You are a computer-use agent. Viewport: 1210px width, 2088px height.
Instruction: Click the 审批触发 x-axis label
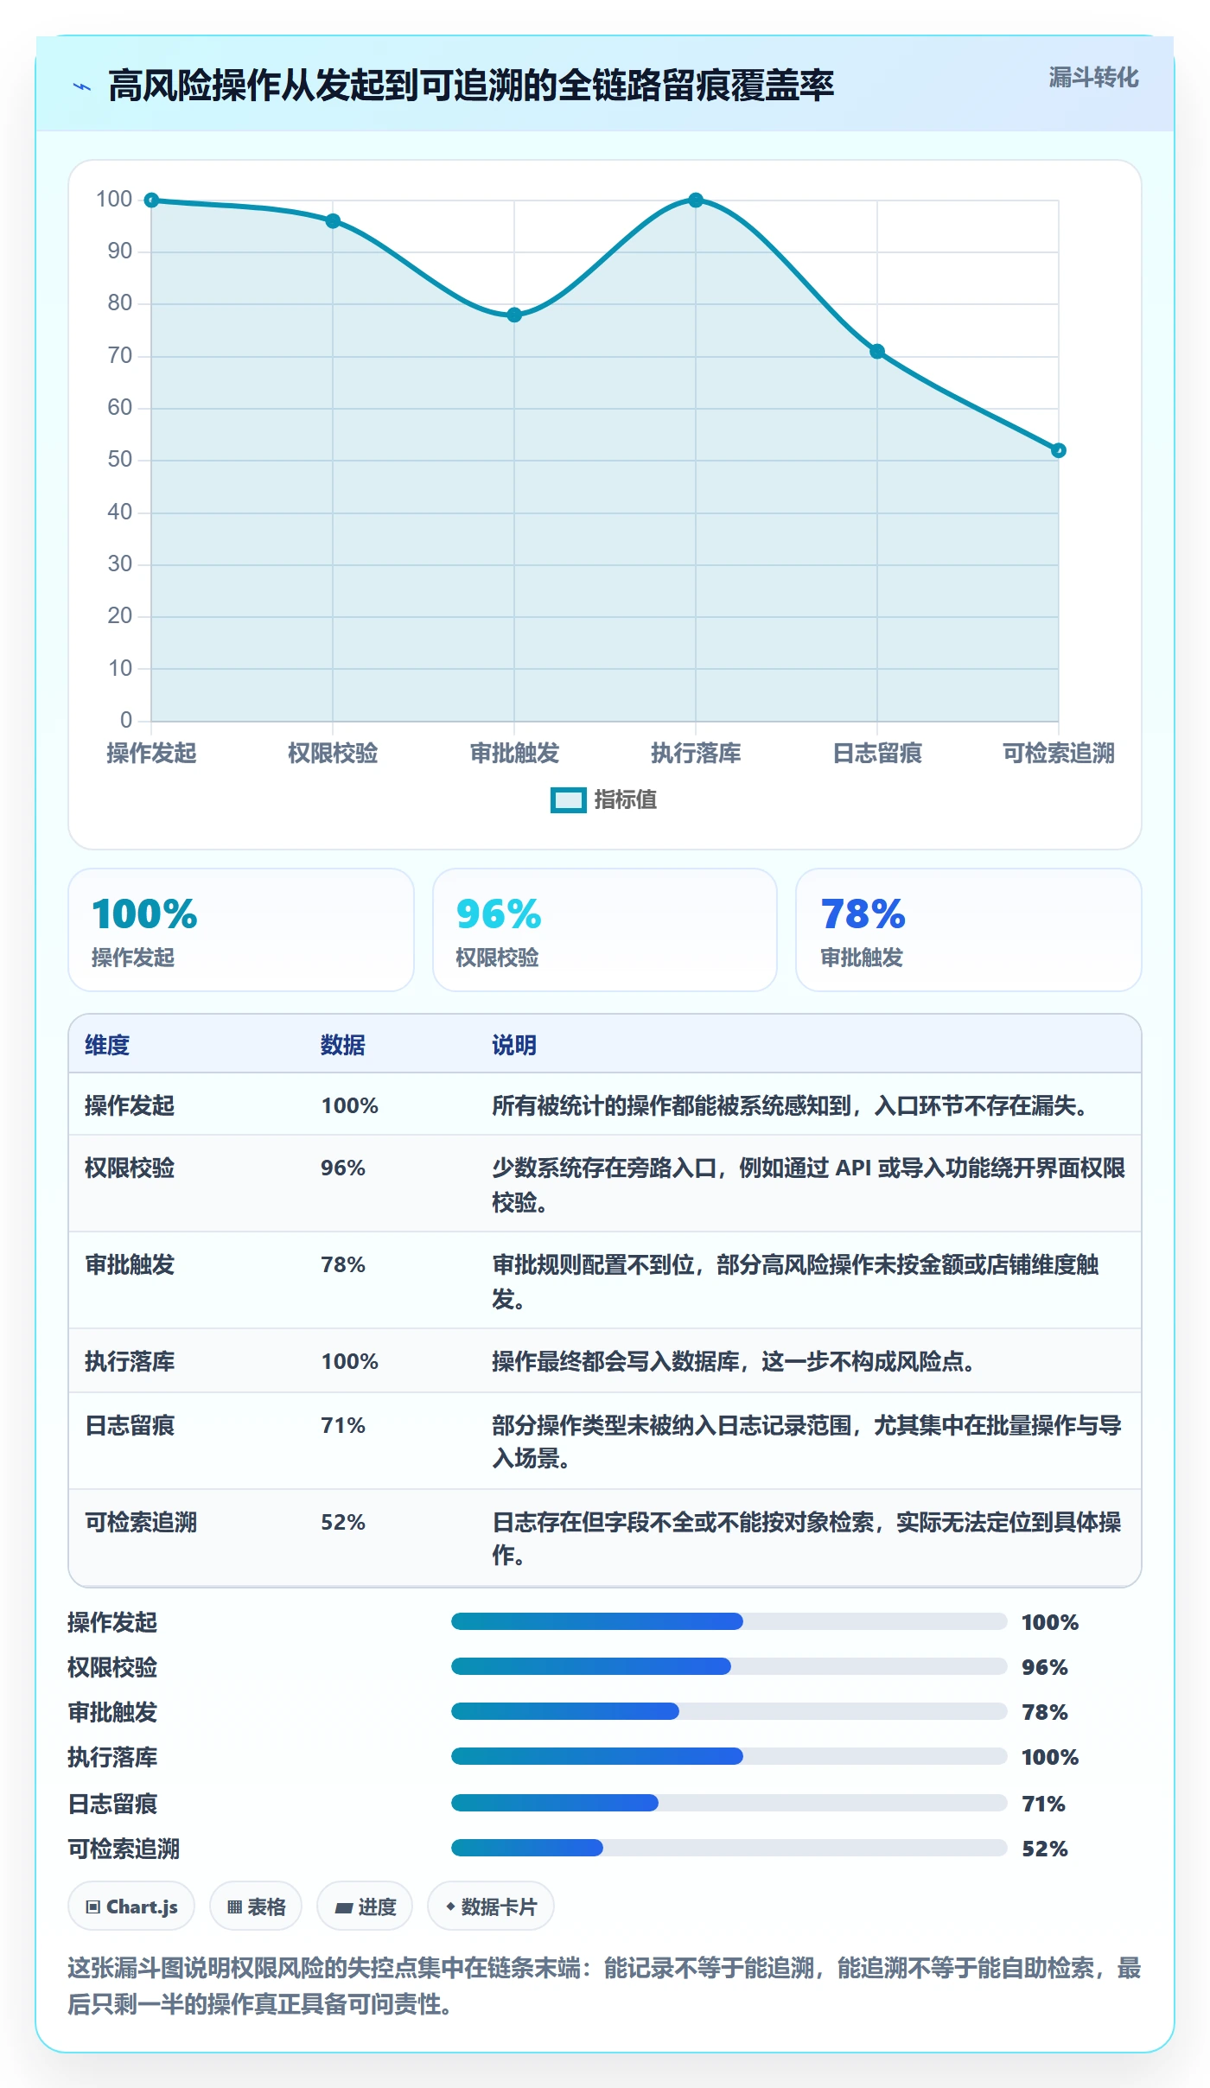[x=514, y=753]
